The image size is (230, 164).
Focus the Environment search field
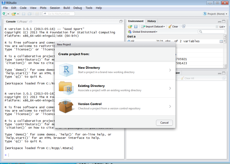(x=211, y=32)
